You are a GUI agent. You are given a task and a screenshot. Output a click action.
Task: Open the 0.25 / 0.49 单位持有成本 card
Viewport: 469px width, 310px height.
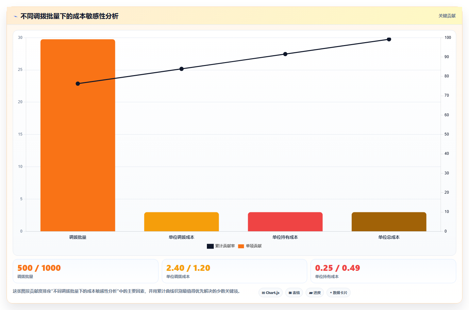click(383, 271)
